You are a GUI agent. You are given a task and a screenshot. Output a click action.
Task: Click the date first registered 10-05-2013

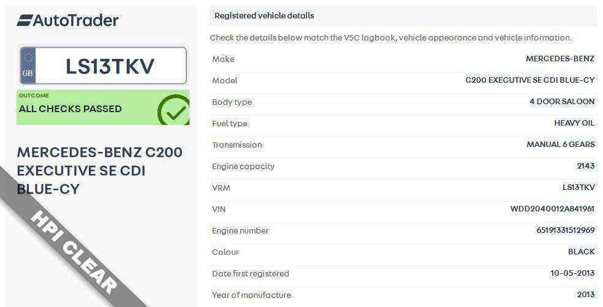pyautogui.click(x=572, y=273)
